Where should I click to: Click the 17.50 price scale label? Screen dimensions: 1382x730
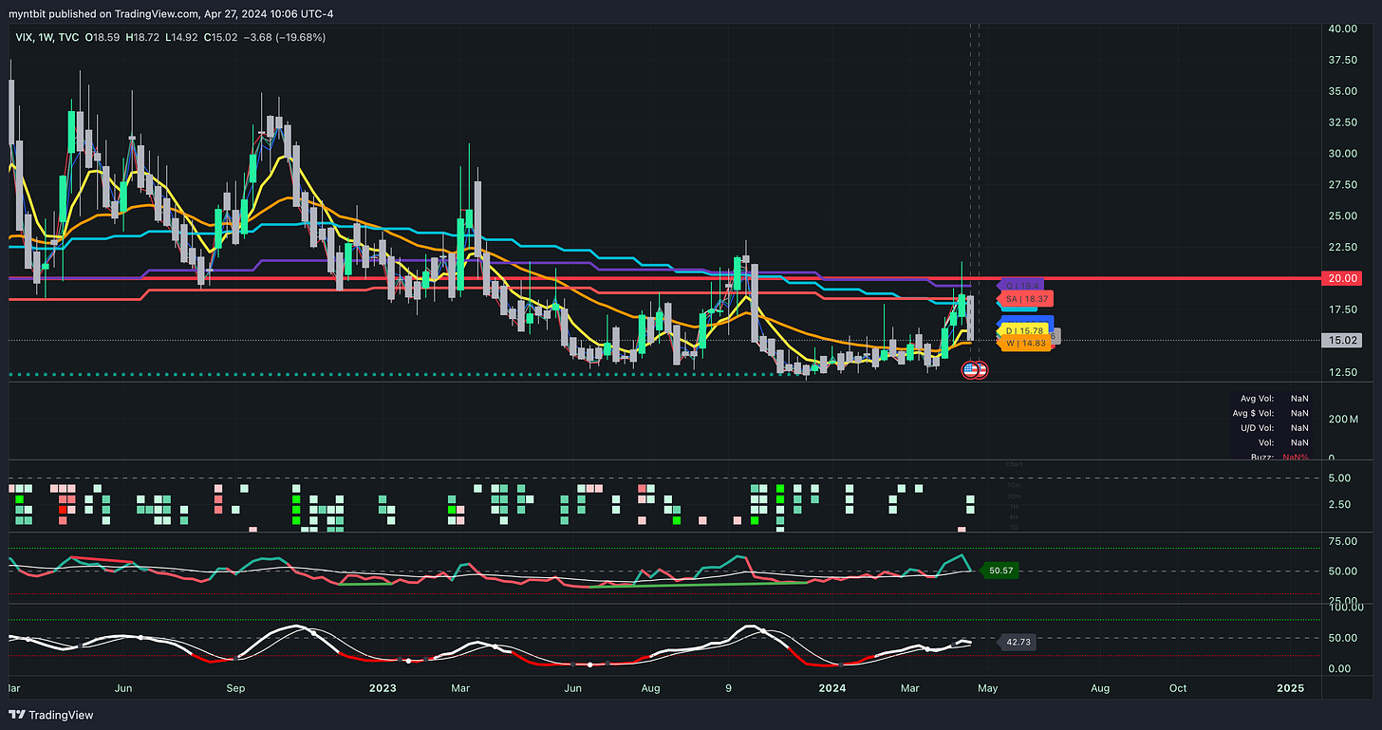coord(1341,309)
